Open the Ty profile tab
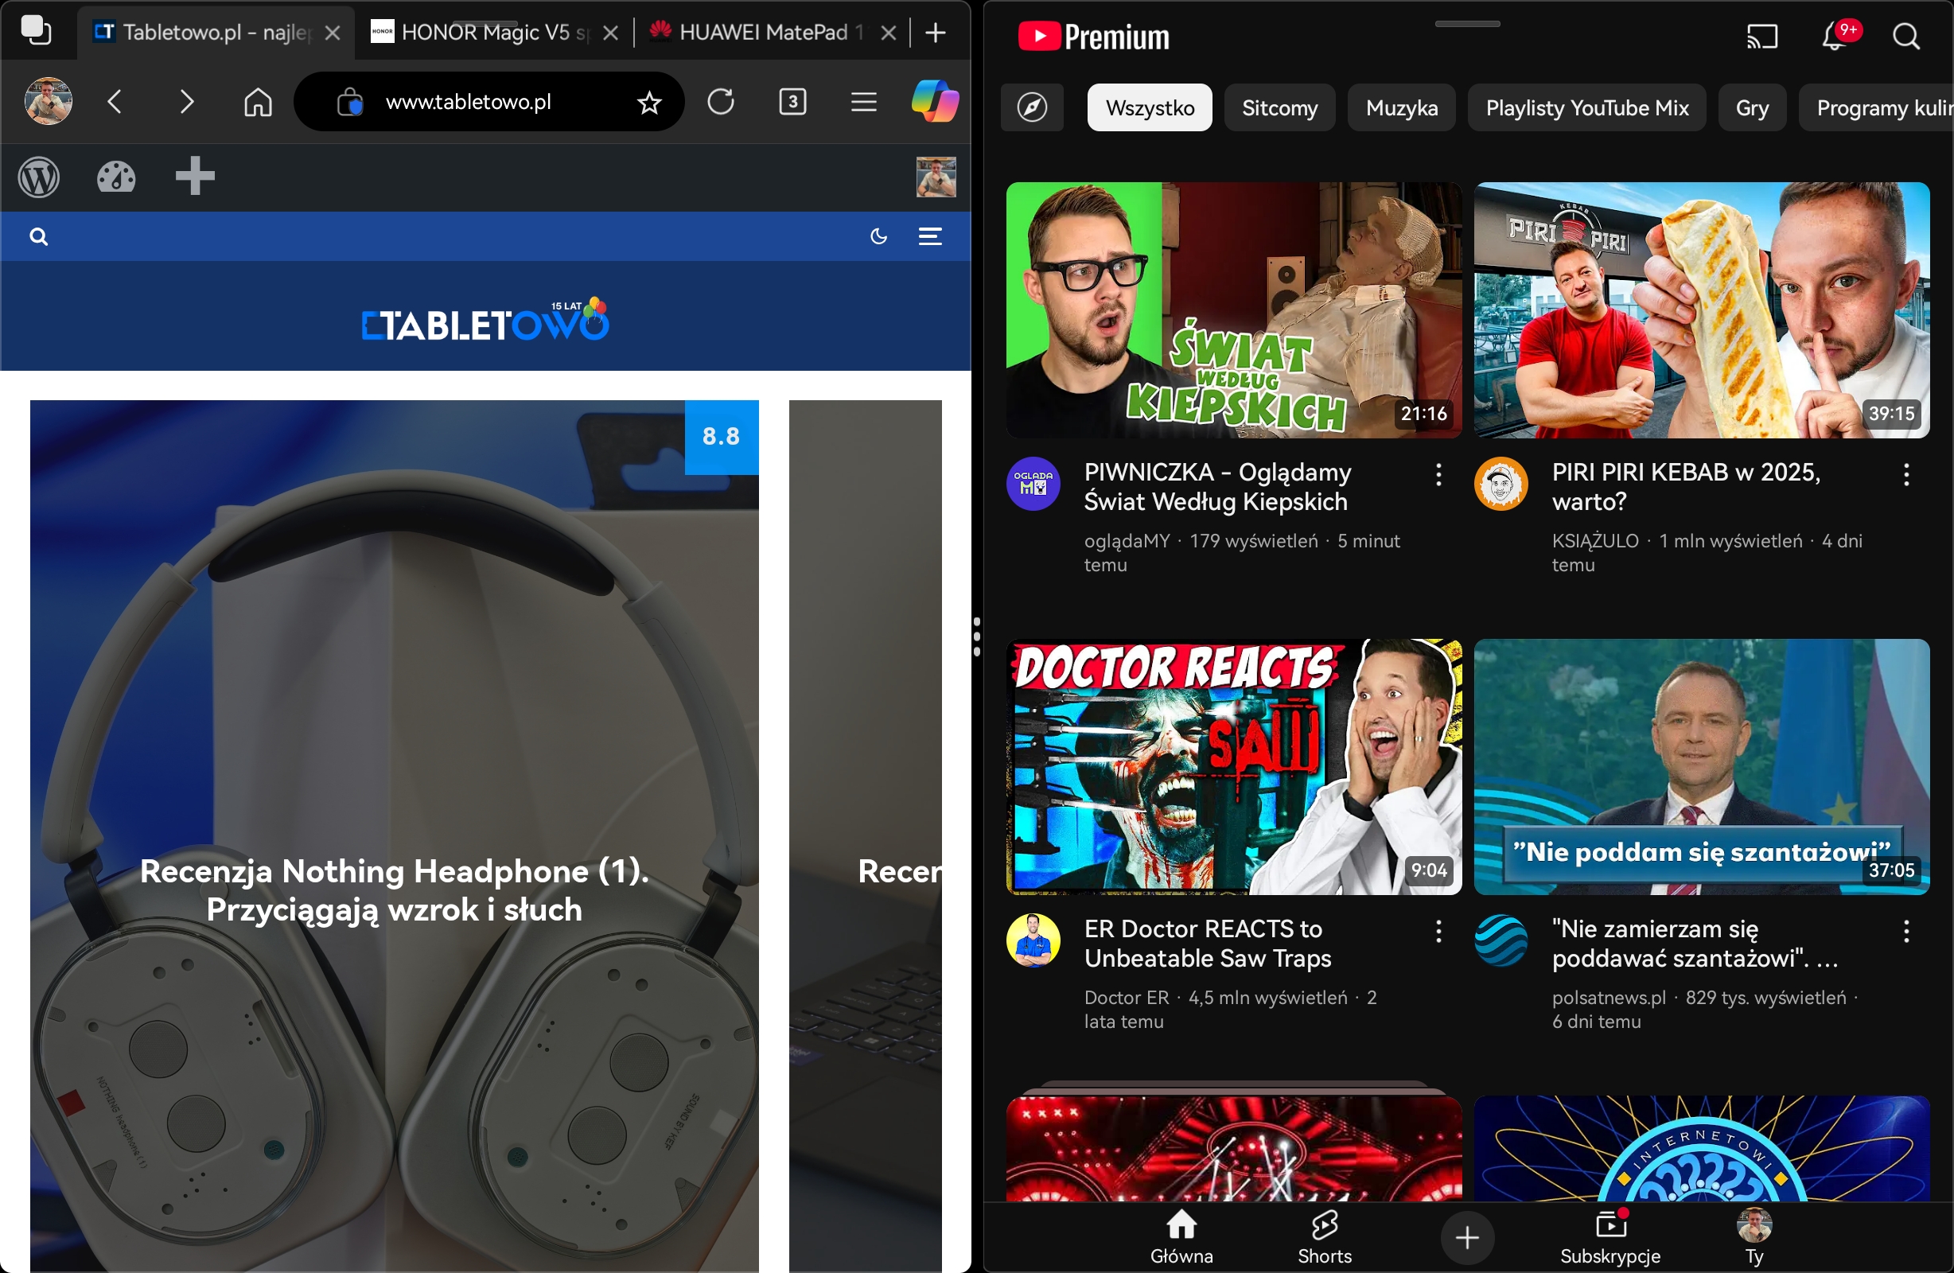The height and width of the screenshot is (1273, 1954). [1754, 1238]
